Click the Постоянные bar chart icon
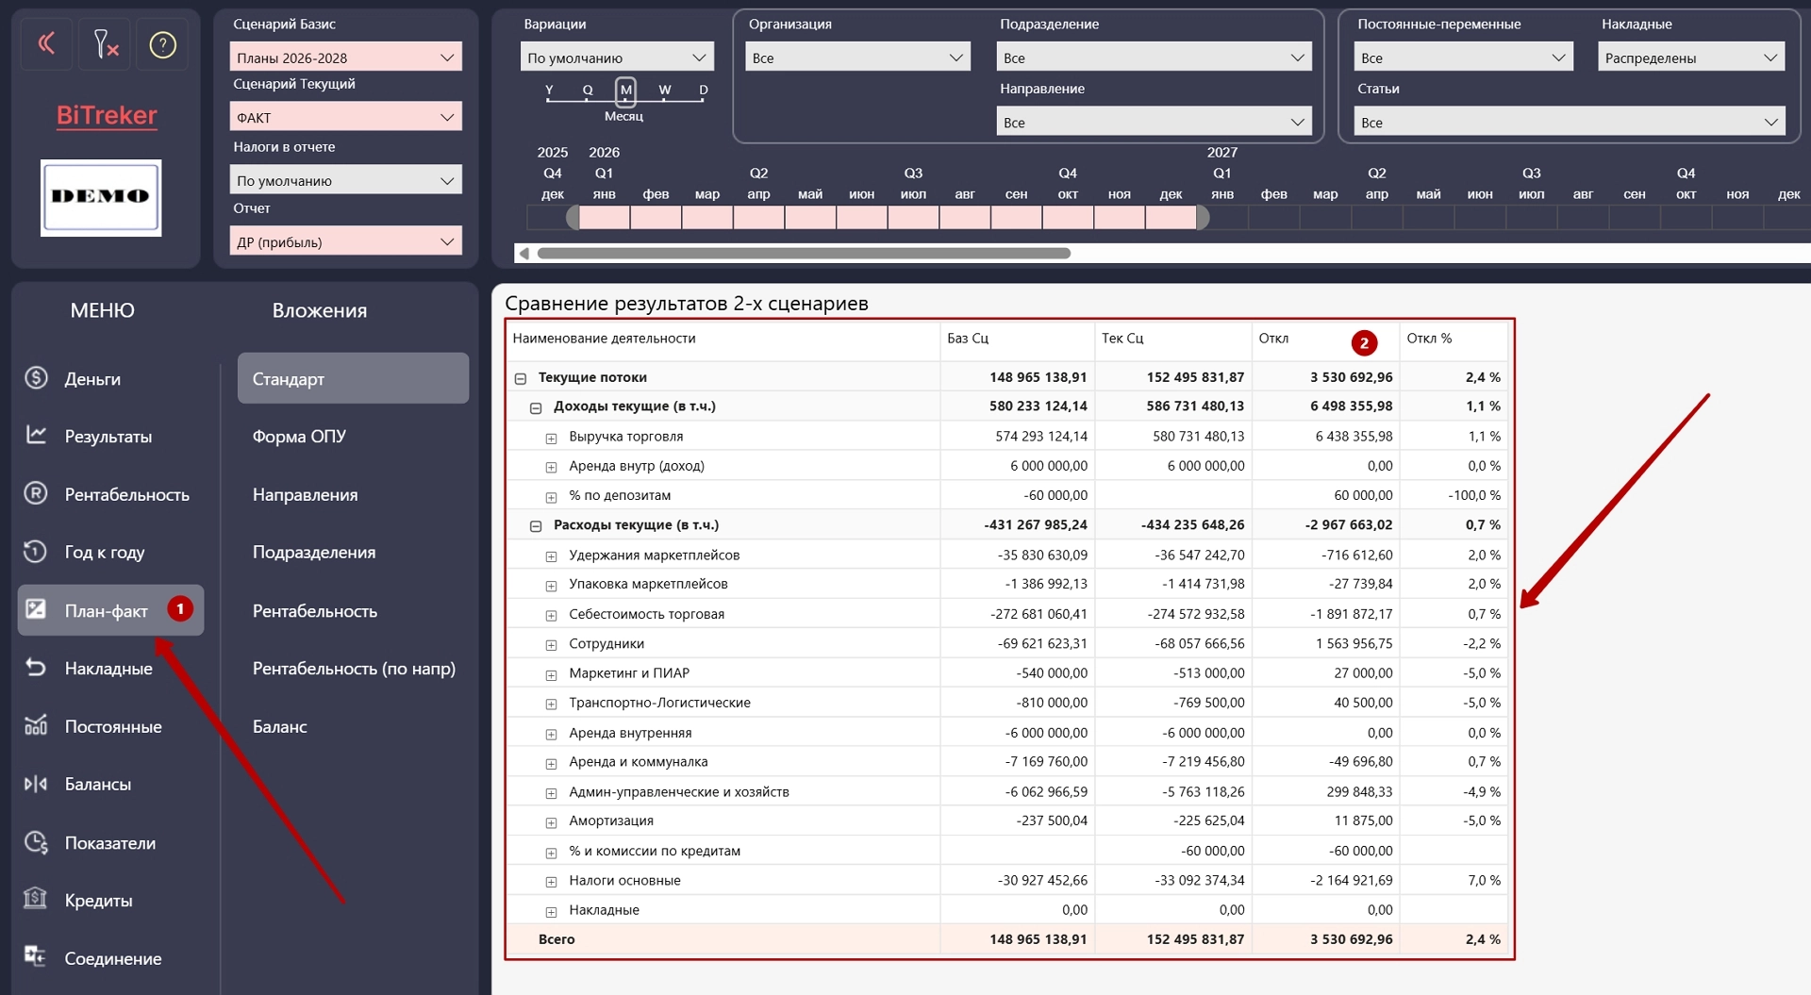1811x995 pixels. pyautogui.click(x=36, y=725)
